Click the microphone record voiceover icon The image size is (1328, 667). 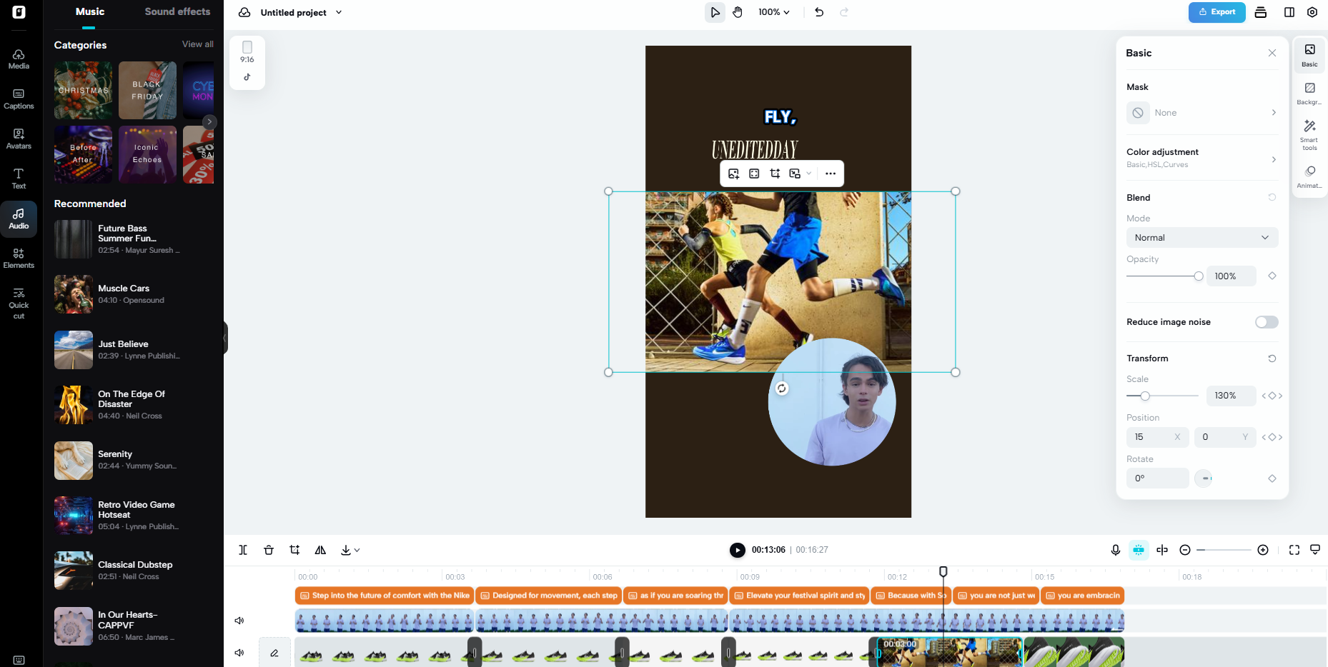pos(1115,550)
